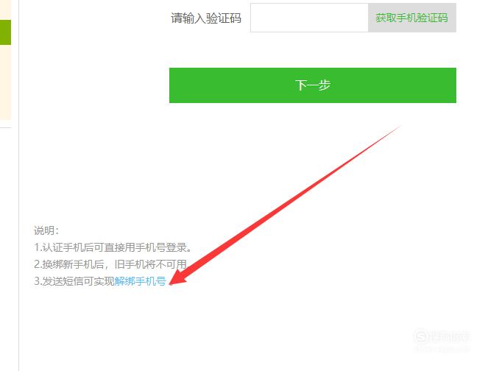
Task: Click note 1 about 认证手机后可直接用手机号登录
Action: [x=113, y=247]
